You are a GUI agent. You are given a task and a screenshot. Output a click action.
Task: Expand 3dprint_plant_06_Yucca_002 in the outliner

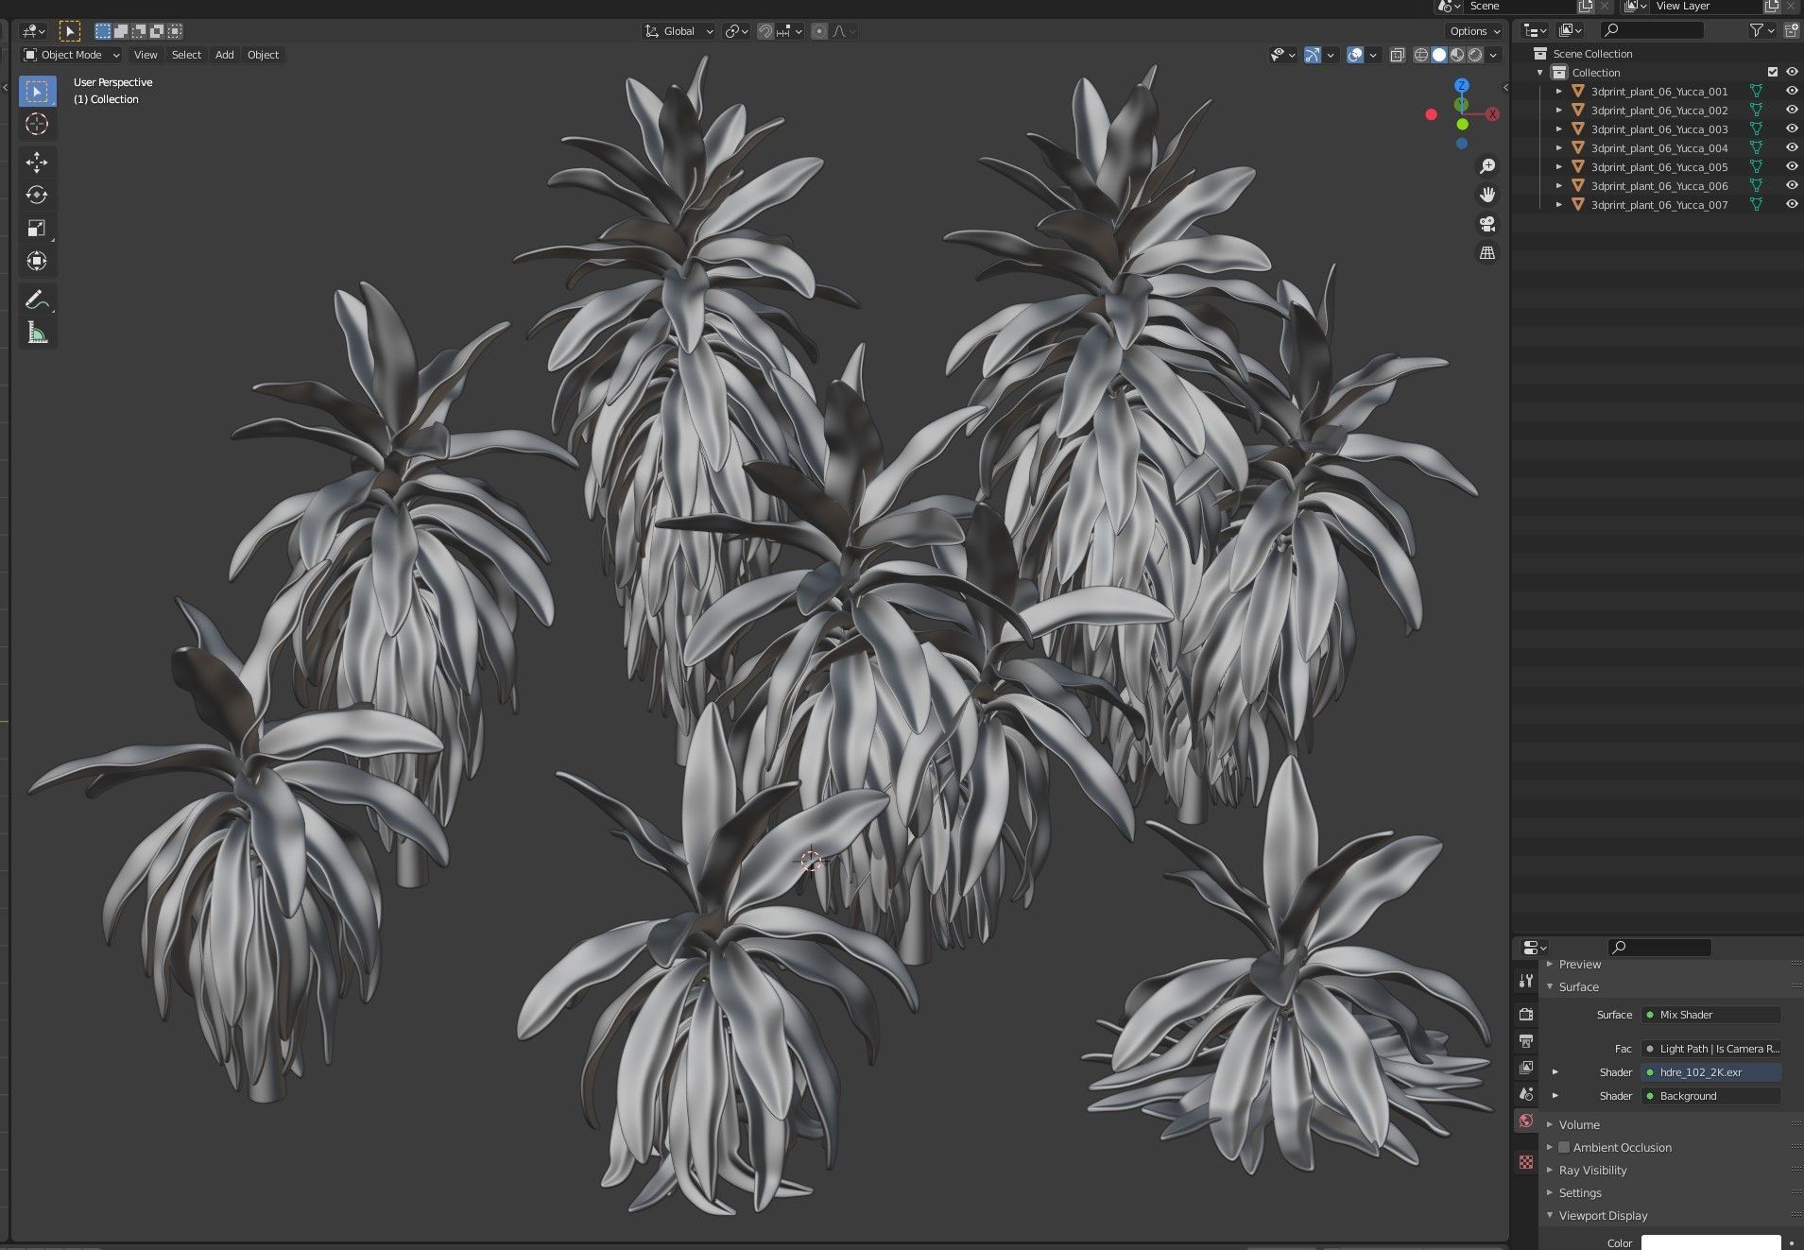pos(1559,111)
